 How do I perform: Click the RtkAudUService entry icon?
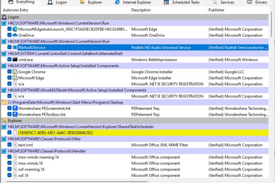tap(15, 47)
